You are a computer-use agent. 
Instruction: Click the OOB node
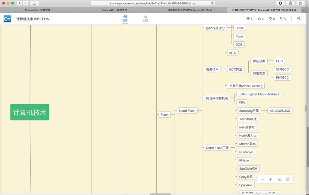[239, 45]
